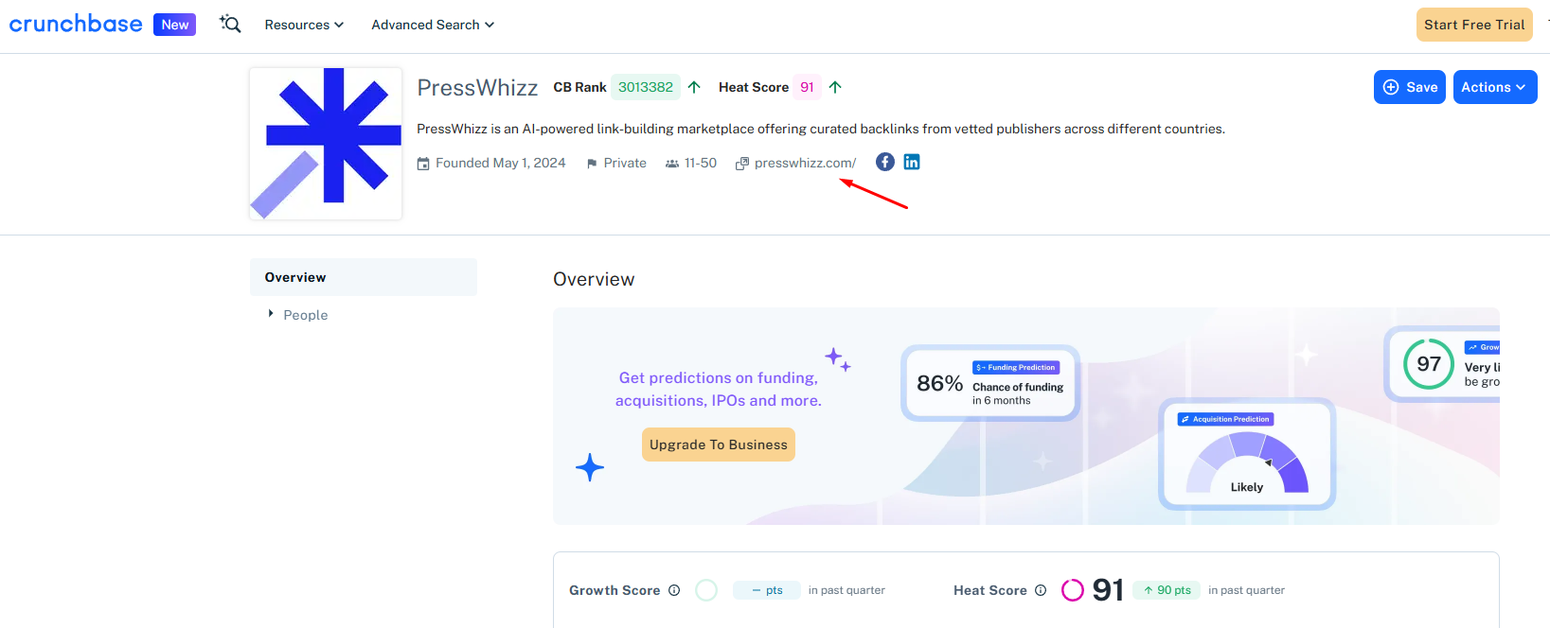The image size is (1550, 628).
Task: Click the Heat Score label in the scores panel
Action: point(990,590)
